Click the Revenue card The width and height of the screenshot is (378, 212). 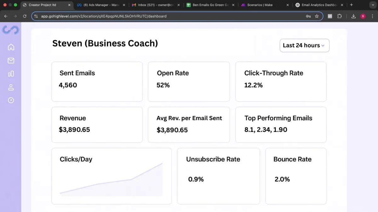[x=97, y=125]
